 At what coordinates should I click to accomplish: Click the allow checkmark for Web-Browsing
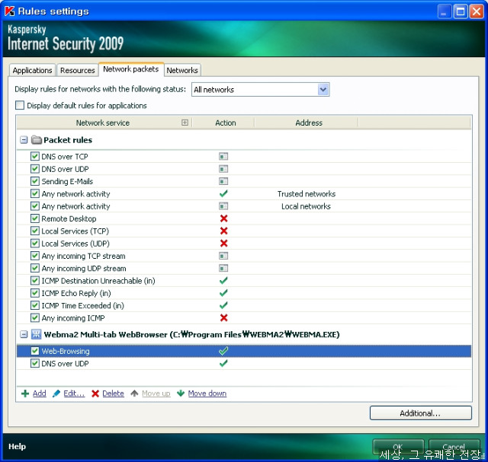tap(223, 351)
